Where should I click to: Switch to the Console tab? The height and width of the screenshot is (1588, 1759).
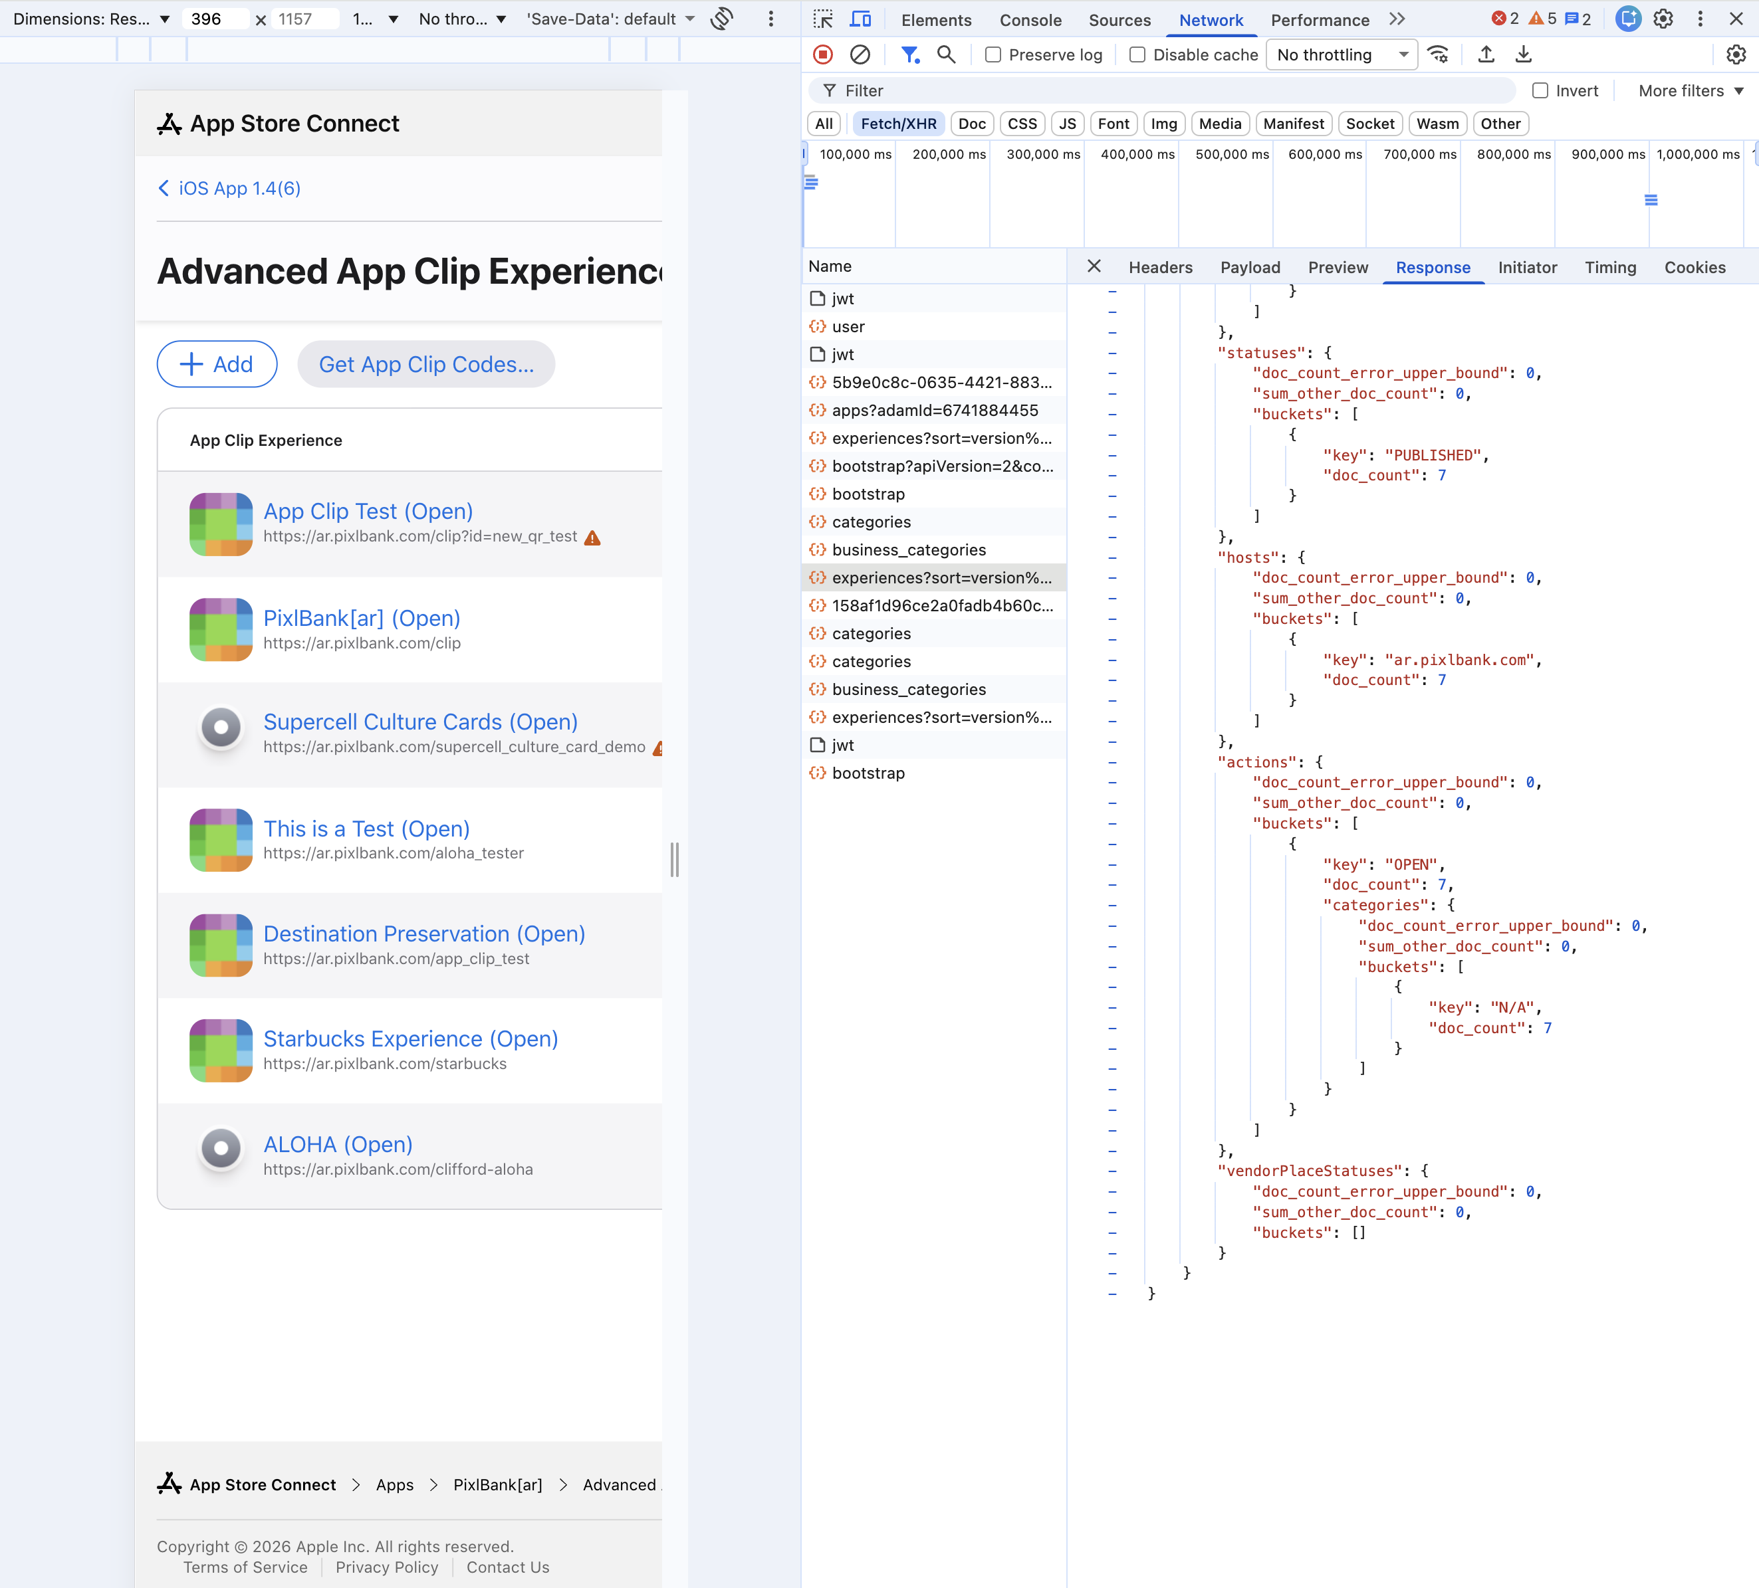pos(1030,20)
